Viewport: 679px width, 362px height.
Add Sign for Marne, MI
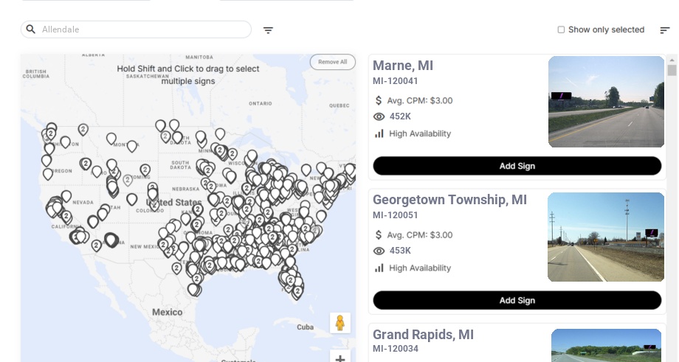point(517,166)
